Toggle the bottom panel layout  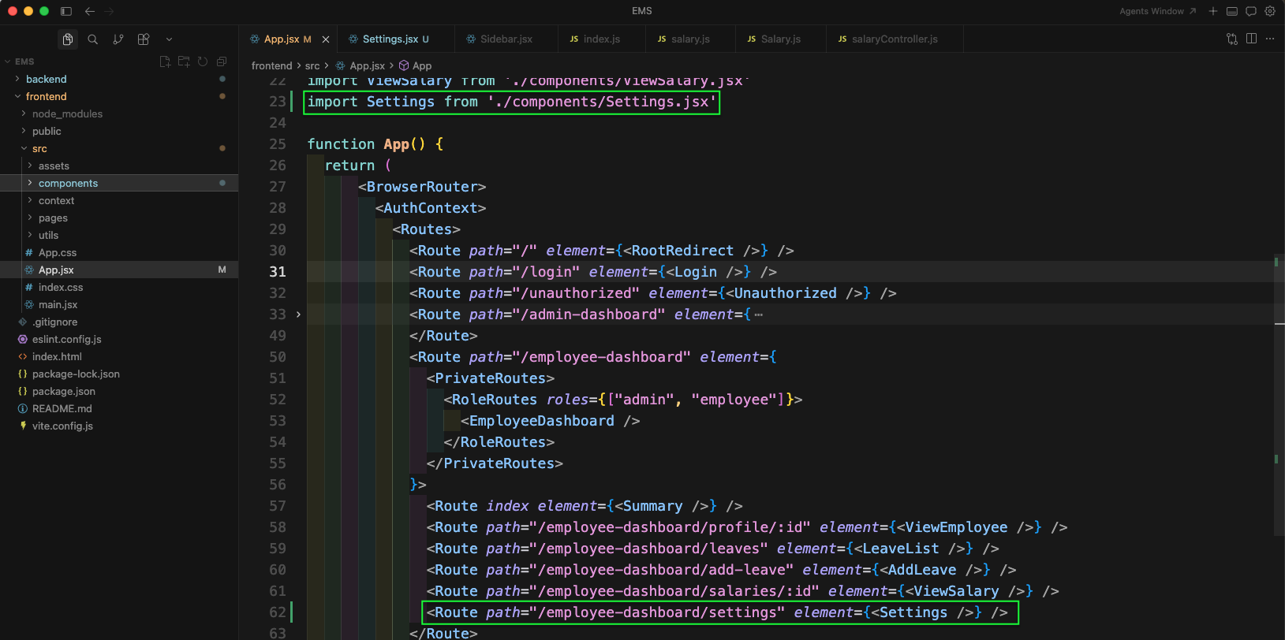click(x=1232, y=11)
